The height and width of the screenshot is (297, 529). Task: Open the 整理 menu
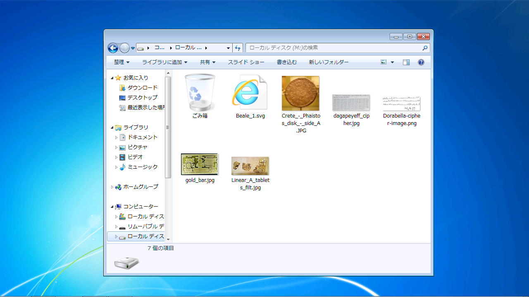coord(122,62)
